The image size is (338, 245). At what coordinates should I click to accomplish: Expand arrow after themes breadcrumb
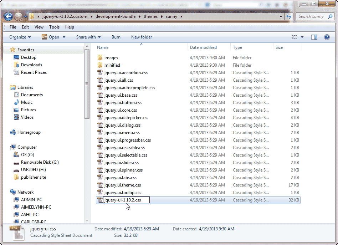pos(162,16)
